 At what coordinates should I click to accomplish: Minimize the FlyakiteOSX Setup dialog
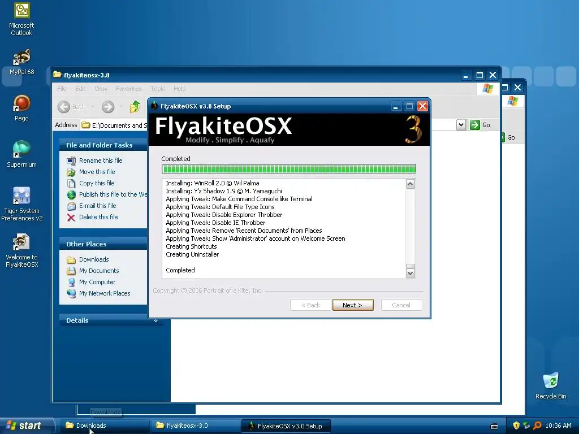(x=395, y=107)
